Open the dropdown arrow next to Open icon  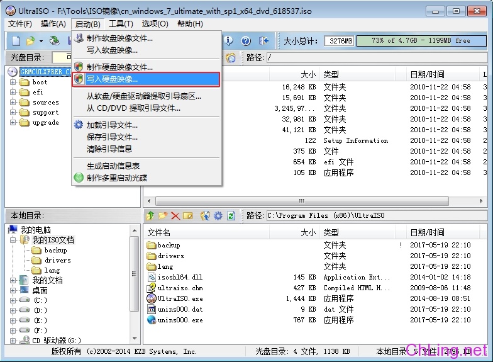point(41,41)
